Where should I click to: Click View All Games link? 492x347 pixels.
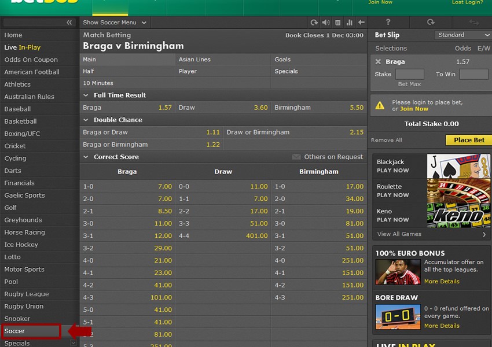pos(399,234)
